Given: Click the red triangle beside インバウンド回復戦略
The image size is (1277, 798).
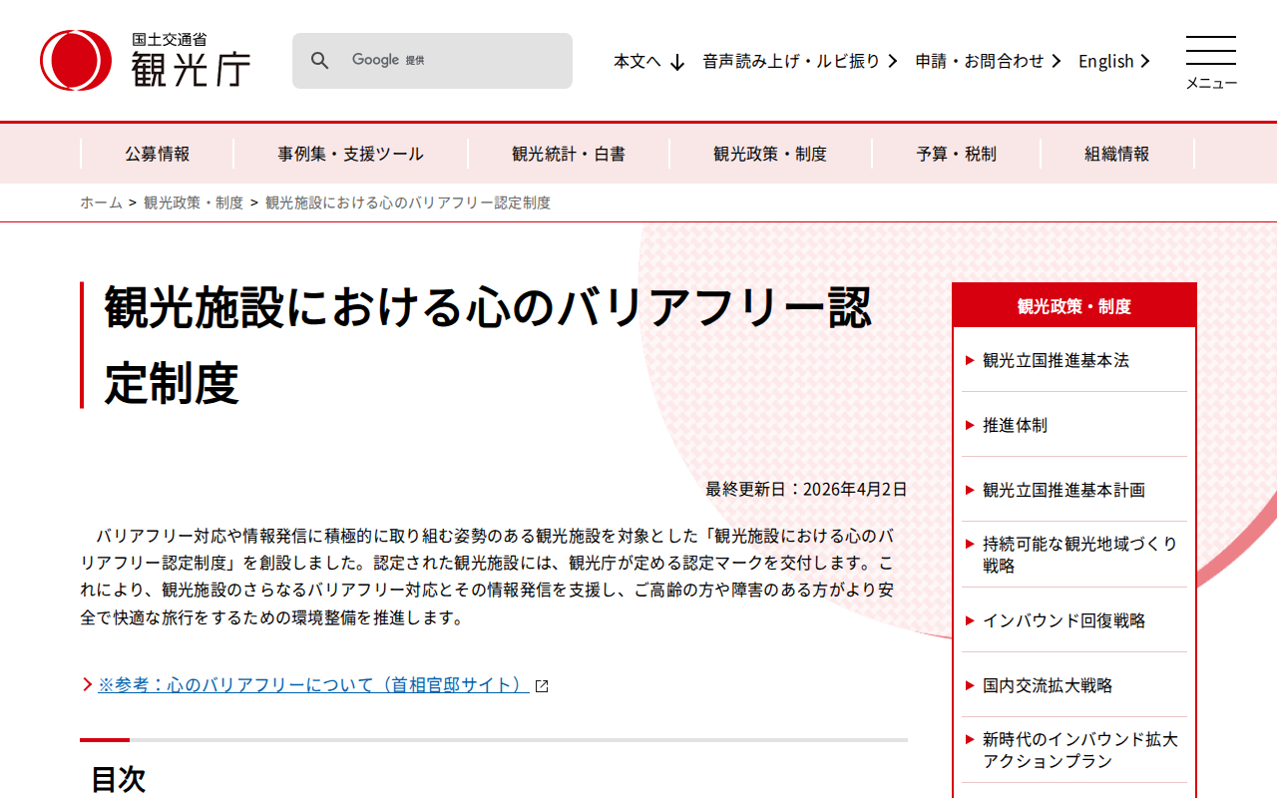Looking at the screenshot, I should click(x=970, y=620).
